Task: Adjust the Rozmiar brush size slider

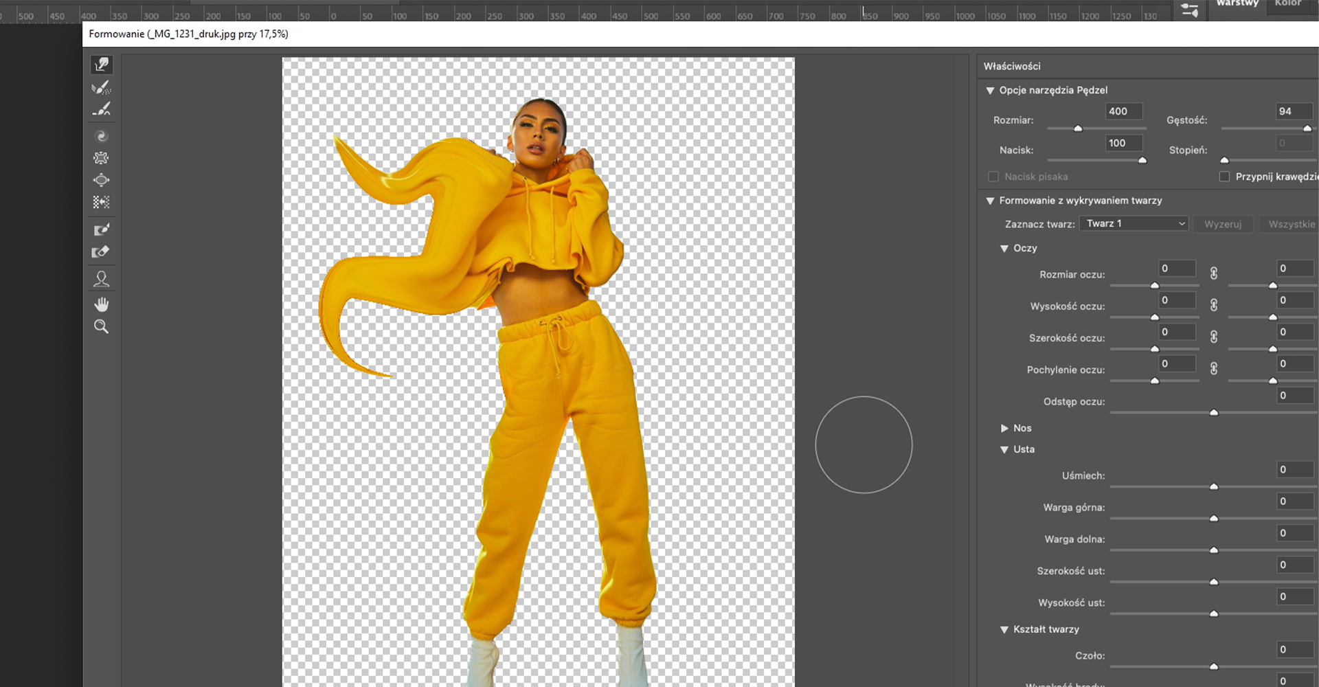Action: coord(1096,128)
